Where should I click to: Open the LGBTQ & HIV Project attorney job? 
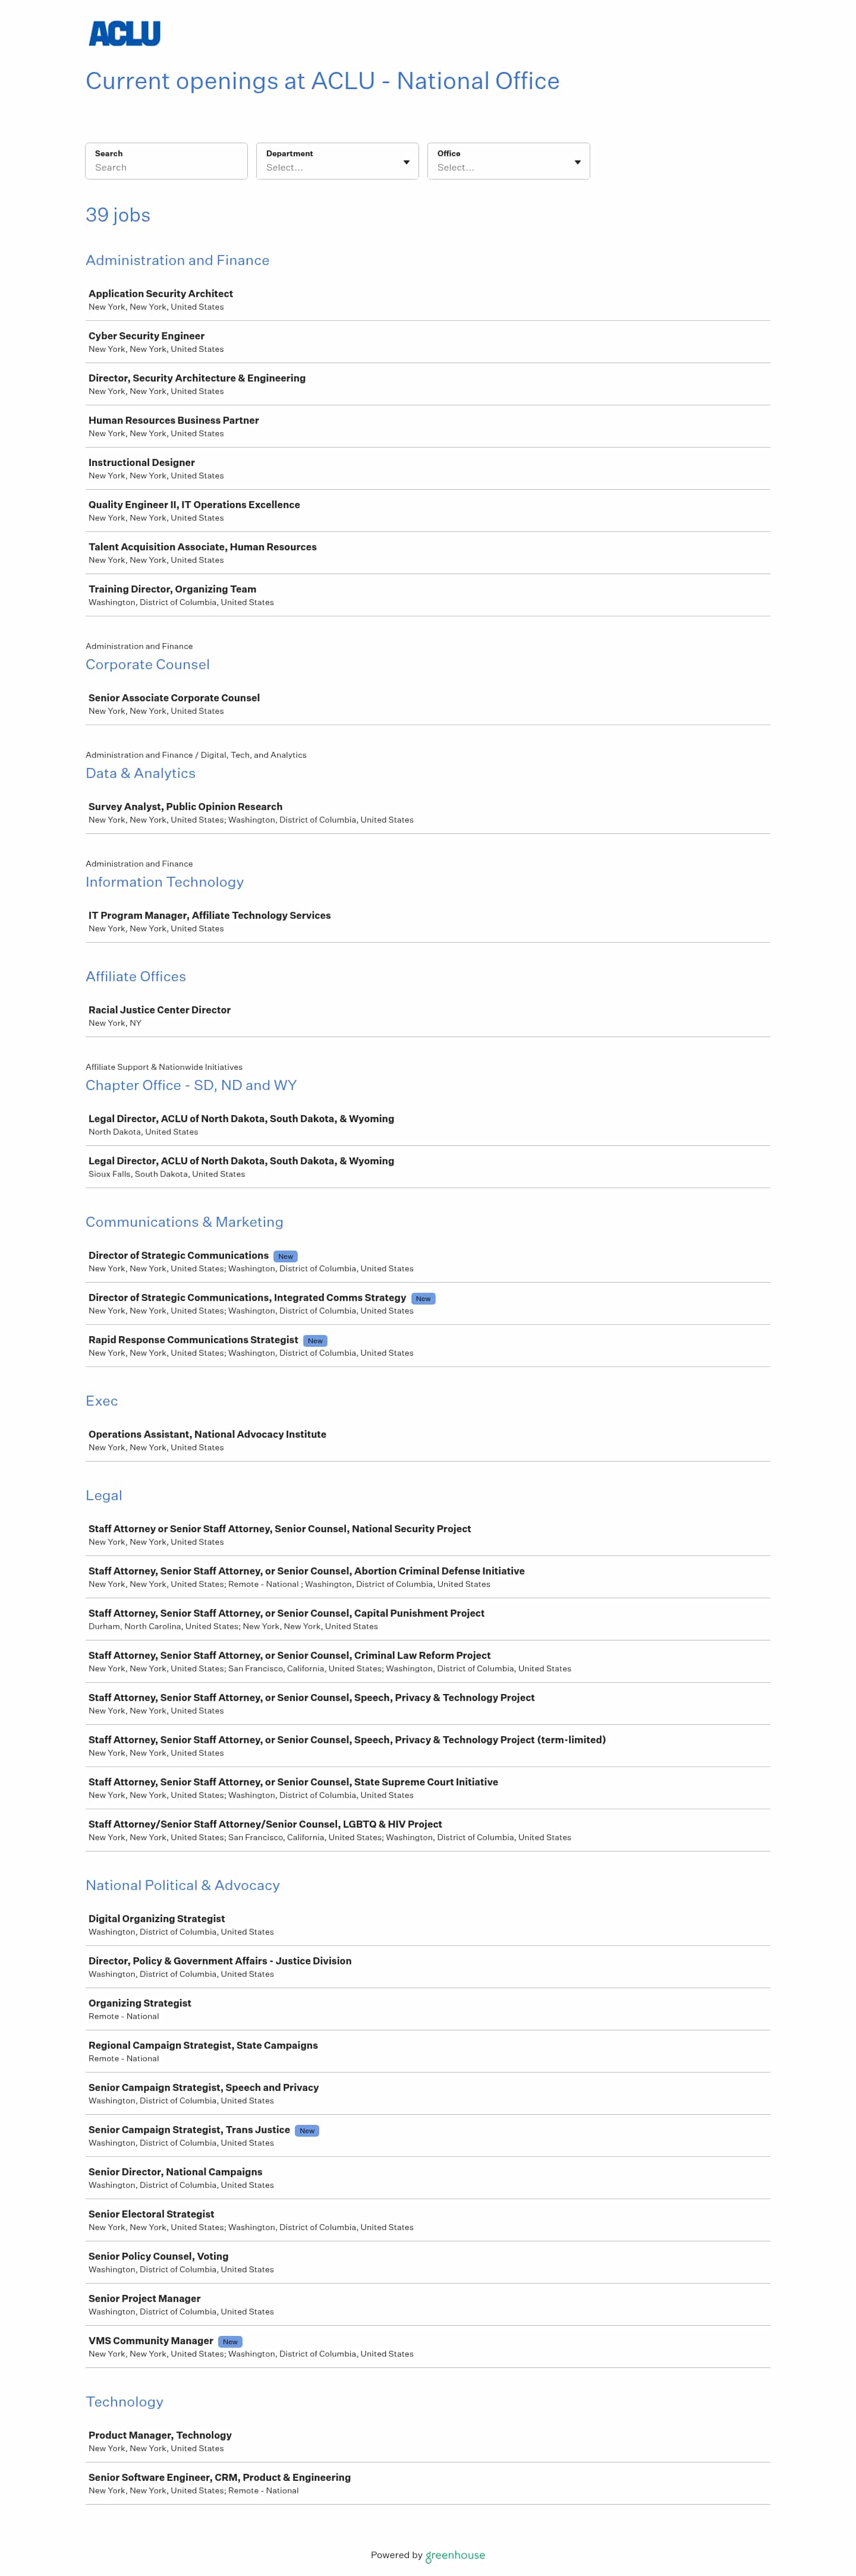(x=265, y=1824)
